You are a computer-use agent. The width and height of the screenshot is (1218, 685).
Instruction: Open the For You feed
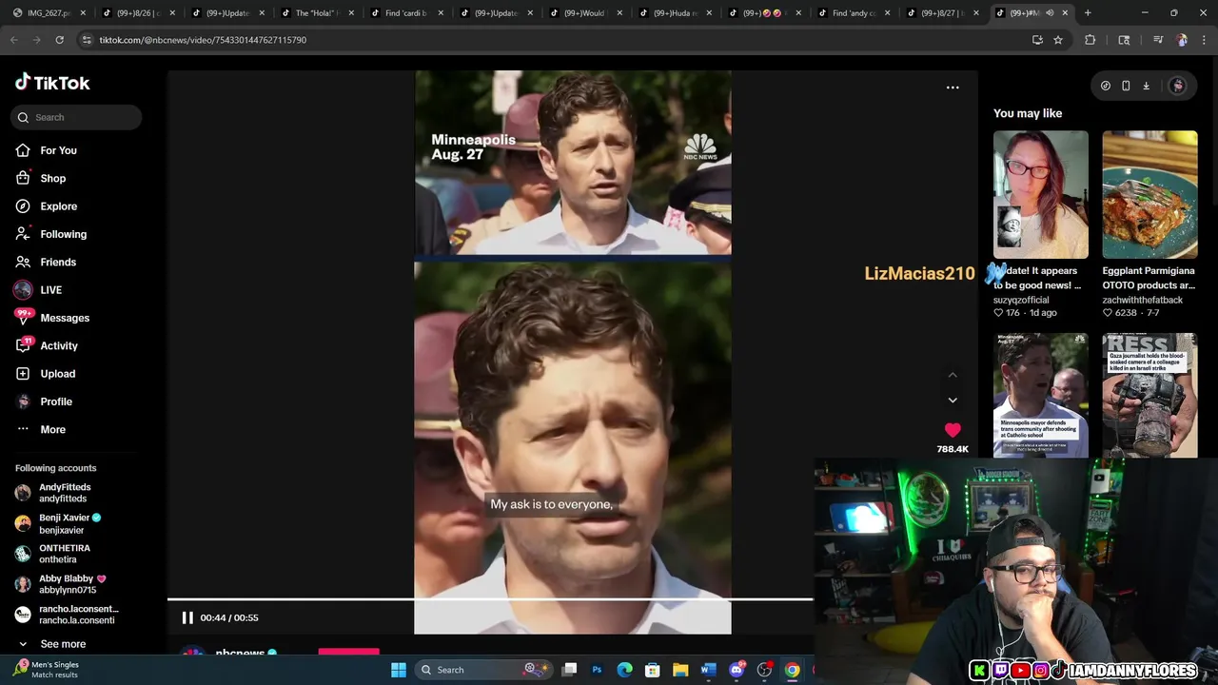(x=58, y=150)
